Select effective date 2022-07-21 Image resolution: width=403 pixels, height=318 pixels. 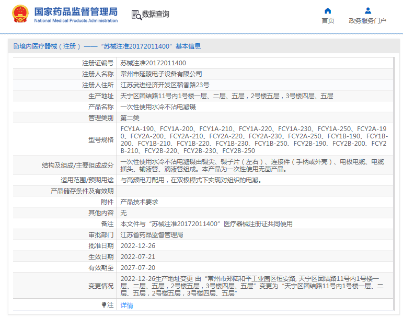click(138, 257)
